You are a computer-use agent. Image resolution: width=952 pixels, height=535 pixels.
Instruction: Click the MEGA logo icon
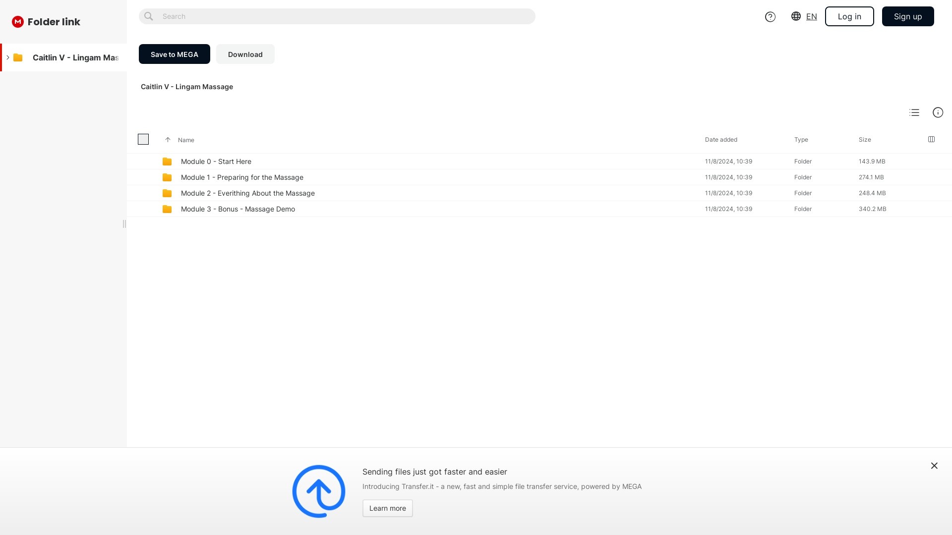[18, 22]
